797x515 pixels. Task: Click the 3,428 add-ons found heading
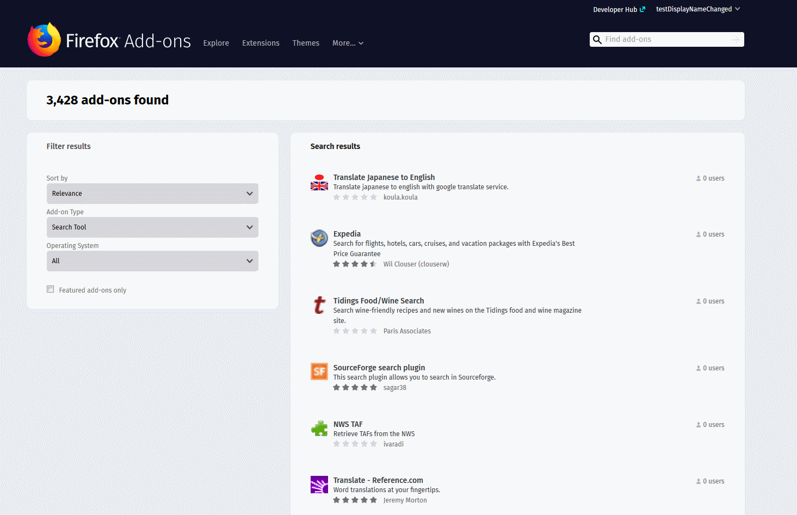point(108,100)
